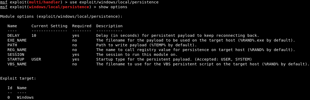This screenshot has width=310, height=100.
Task: Click the 'Description' column header
Action: tap(109, 26)
